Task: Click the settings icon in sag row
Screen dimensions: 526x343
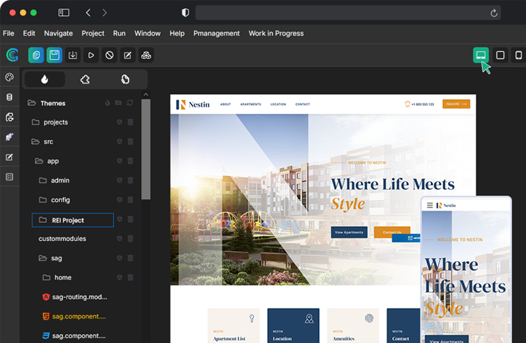Action: [120, 258]
